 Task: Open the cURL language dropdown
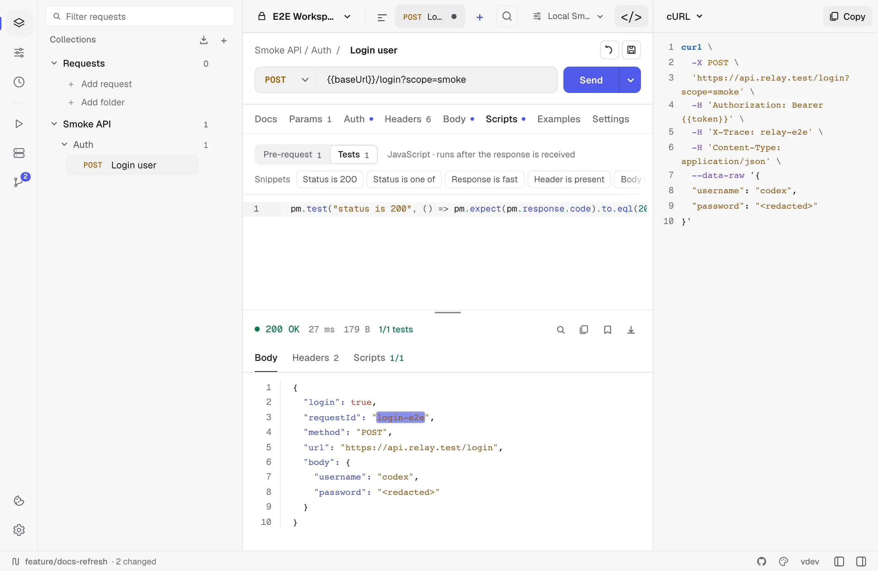pyautogui.click(x=684, y=16)
